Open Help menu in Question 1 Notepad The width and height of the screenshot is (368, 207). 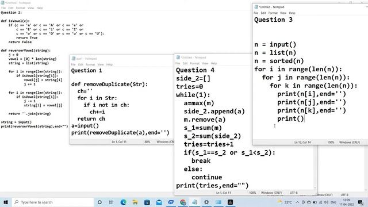(109, 64)
